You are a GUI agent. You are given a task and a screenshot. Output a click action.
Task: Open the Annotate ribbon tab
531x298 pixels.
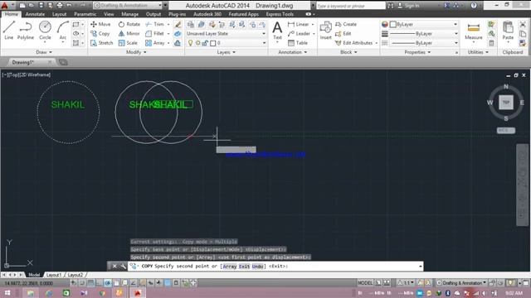click(x=35, y=14)
